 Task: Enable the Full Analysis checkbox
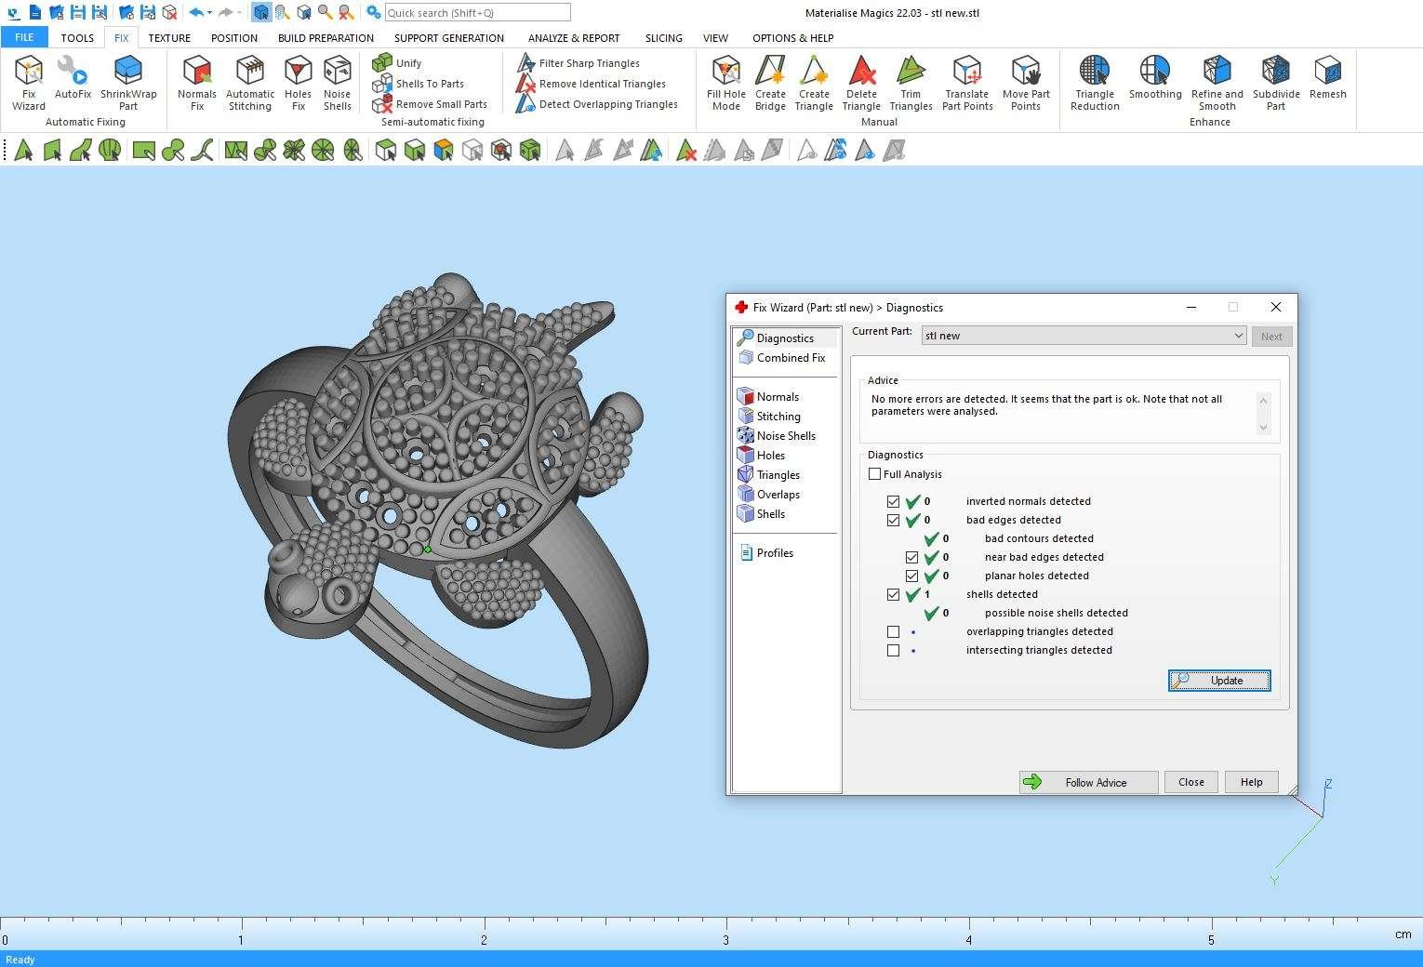point(874,474)
